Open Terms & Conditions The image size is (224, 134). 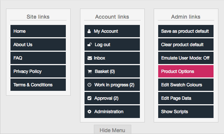tap(38, 84)
